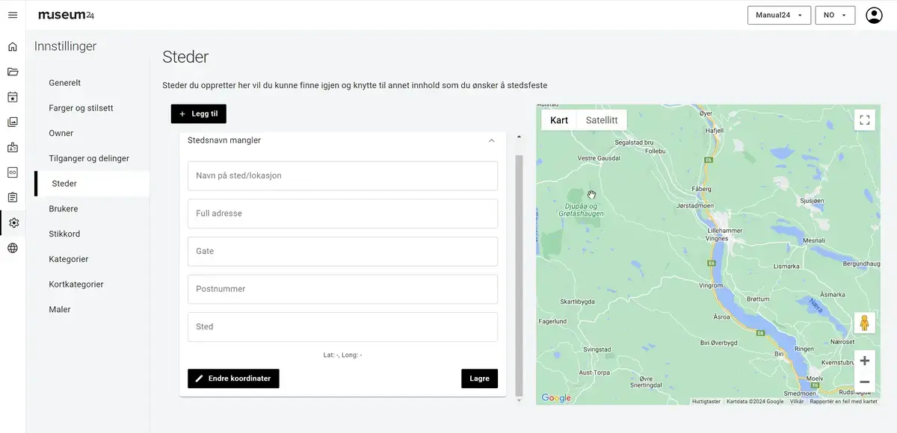Open the folder icon in the sidebar

[x=13, y=72]
